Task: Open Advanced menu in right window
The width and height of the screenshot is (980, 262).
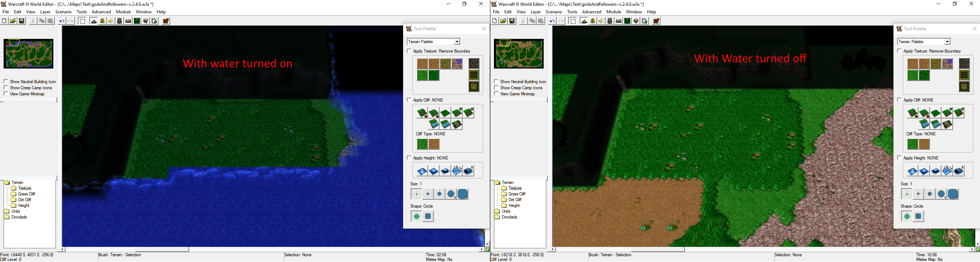Action: click(x=592, y=12)
